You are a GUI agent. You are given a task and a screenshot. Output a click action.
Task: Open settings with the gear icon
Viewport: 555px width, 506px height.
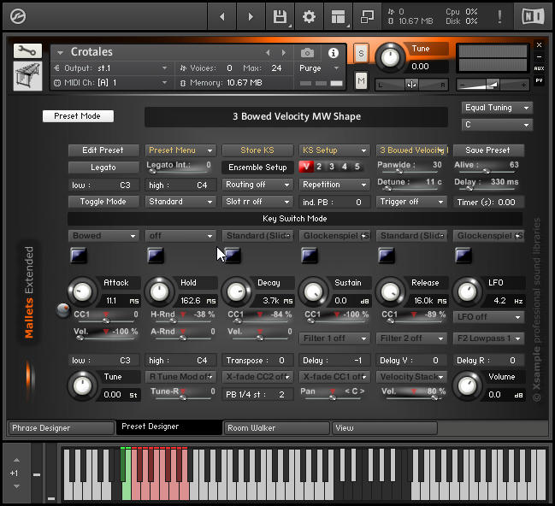tap(309, 16)
